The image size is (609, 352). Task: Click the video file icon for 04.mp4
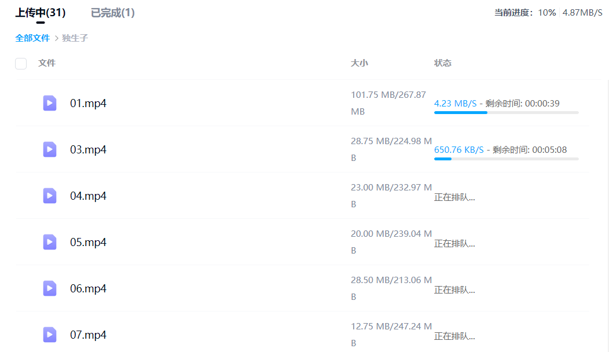(x=50, y=196)
